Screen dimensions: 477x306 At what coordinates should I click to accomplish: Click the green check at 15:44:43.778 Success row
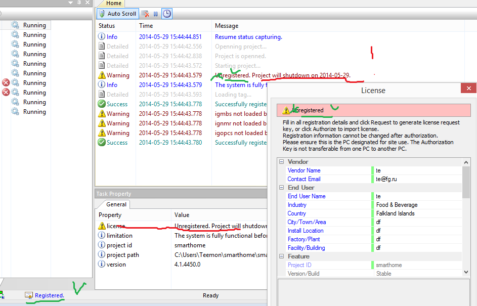pos(102,104)
